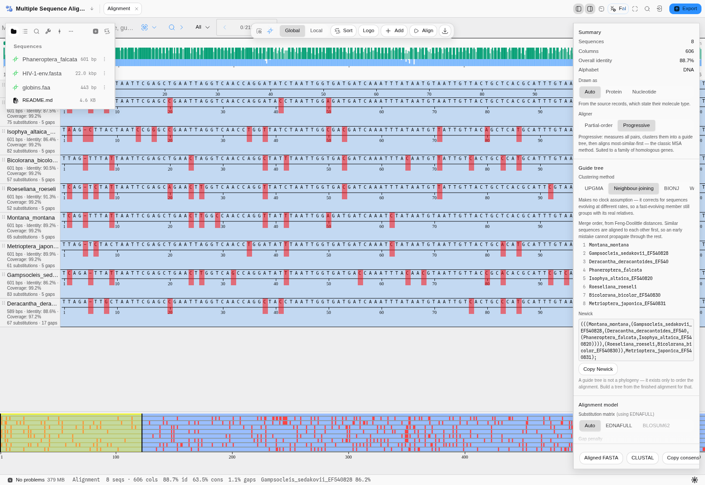Toggle the left sidebar panel icon
This screenshot has width=705, height=485.
click(579, 9)
